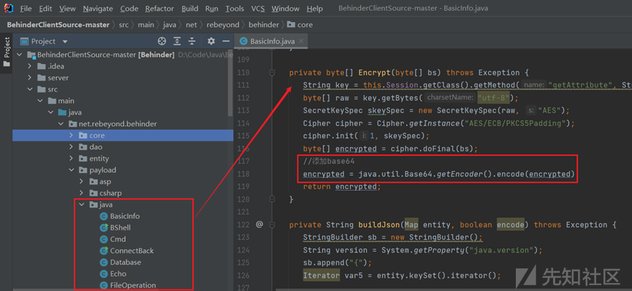Screen dimensions: 632x291
Task: Open the Edit menu
Action: [45, 9]
